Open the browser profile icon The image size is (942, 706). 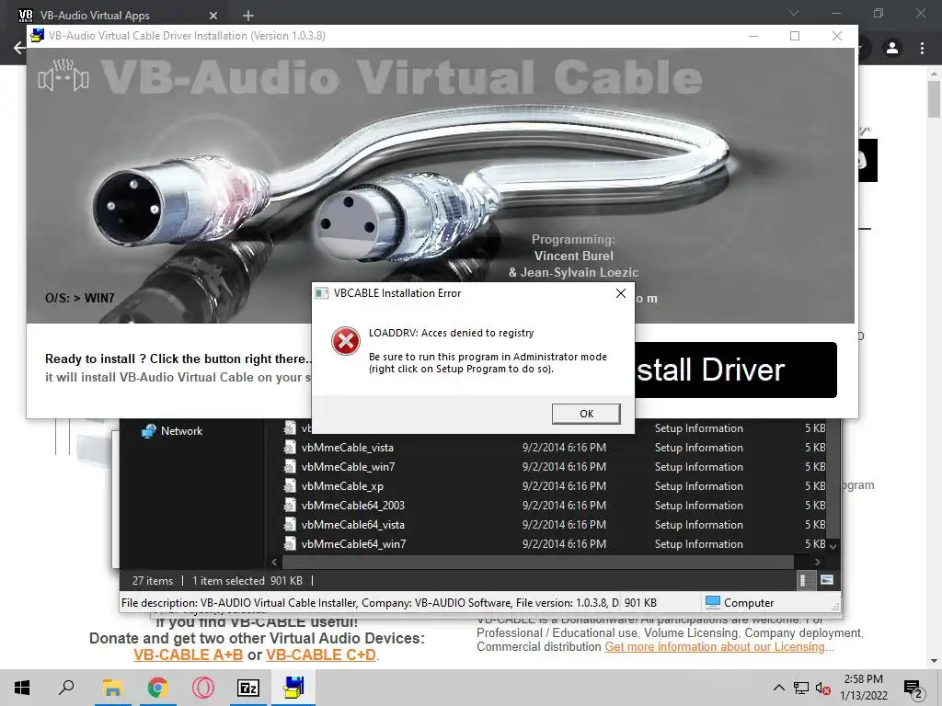[x=892, y=48]
